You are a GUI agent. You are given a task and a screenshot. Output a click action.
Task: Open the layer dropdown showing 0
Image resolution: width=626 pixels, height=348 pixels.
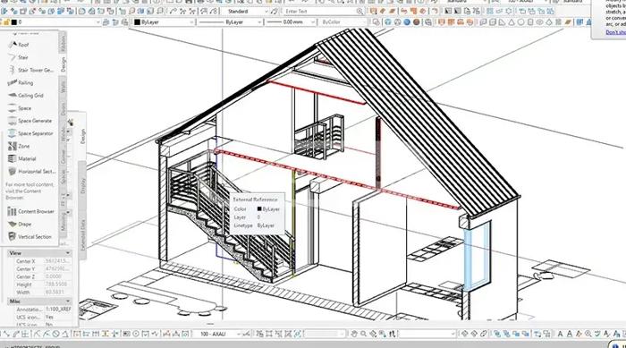(x=97, y=22)
